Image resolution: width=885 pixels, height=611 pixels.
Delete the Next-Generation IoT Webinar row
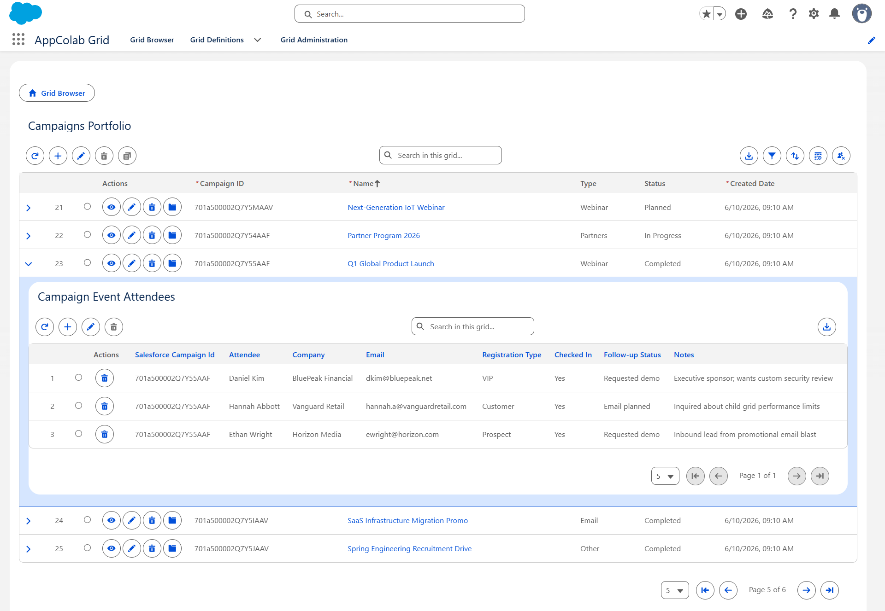pyautogui.click(x=152, y=207)
